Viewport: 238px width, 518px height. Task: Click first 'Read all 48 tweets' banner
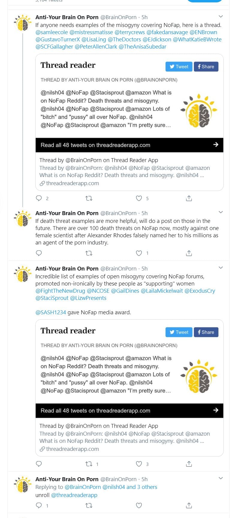click(129, 145)
